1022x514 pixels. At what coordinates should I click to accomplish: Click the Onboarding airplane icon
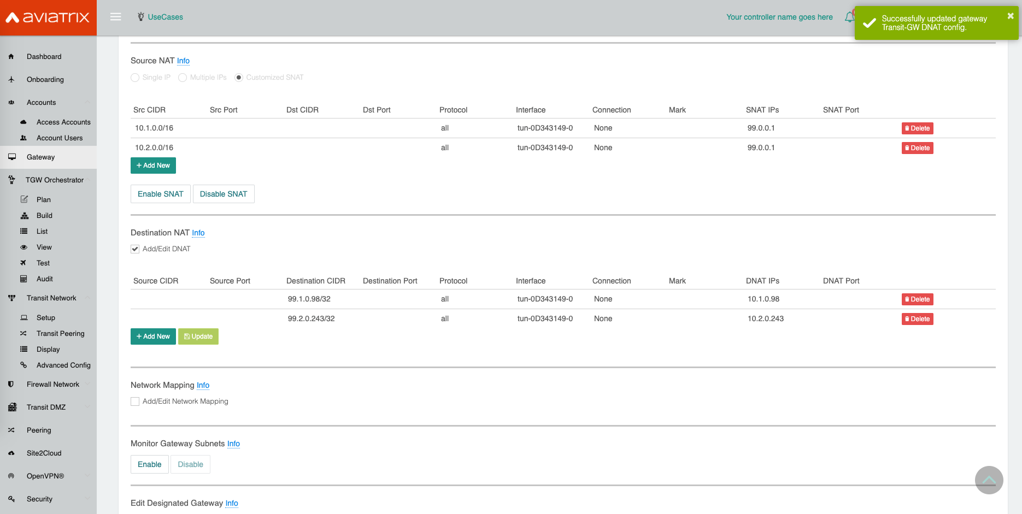11,80
